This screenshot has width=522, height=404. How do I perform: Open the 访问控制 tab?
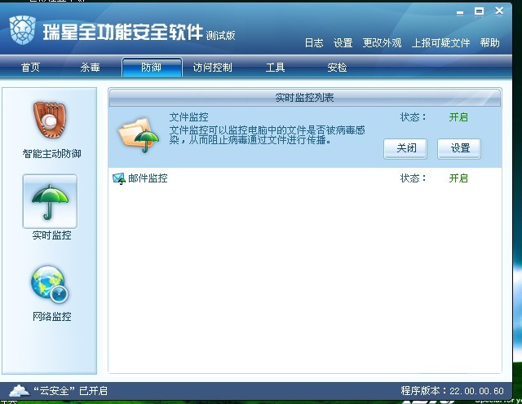(212, 68)
